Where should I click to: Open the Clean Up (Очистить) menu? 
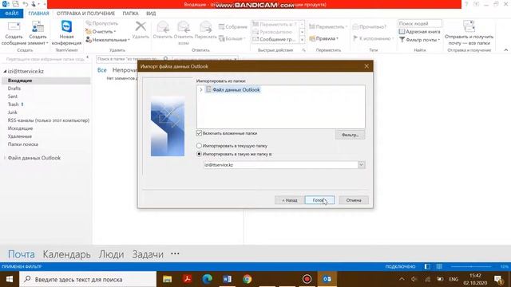[101, 32]
